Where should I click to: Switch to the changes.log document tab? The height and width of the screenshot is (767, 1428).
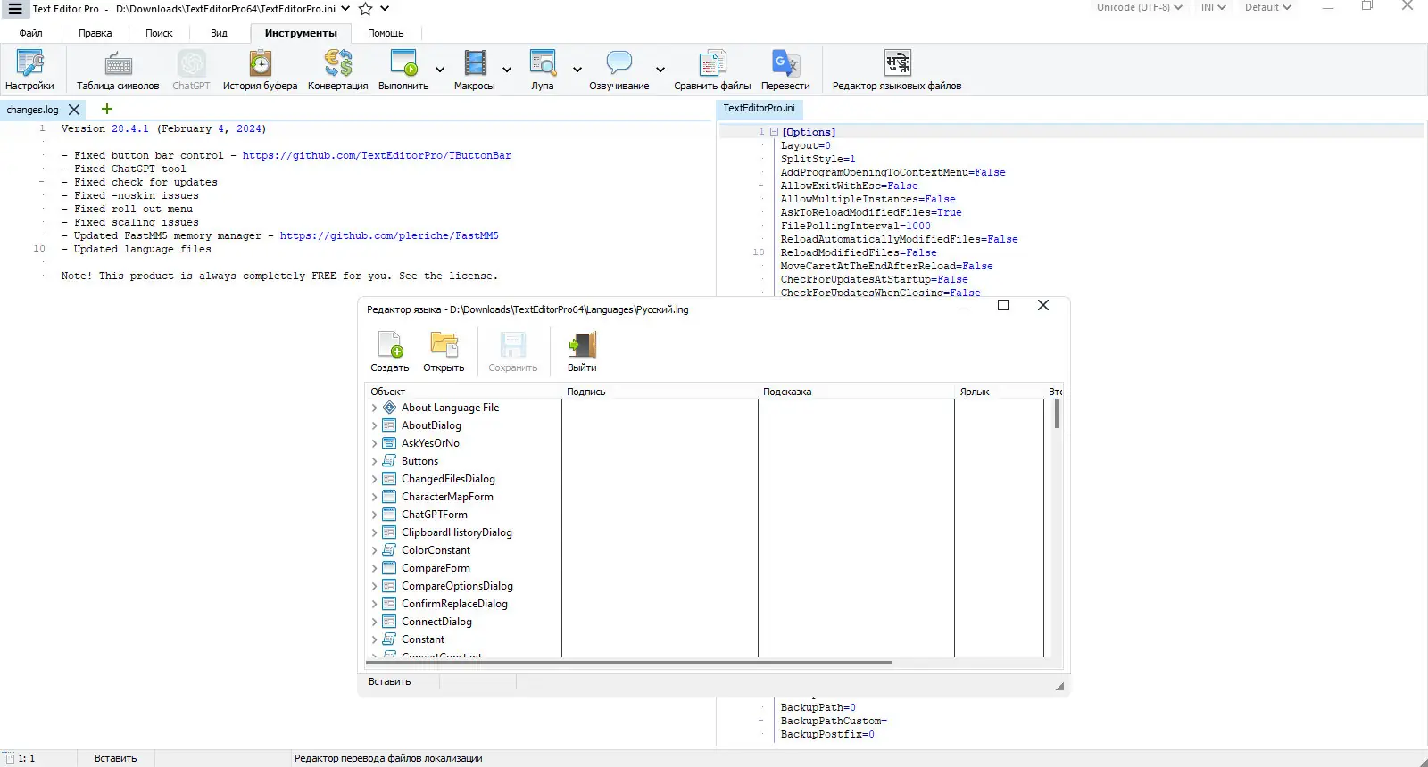click(x=32, y=110)
